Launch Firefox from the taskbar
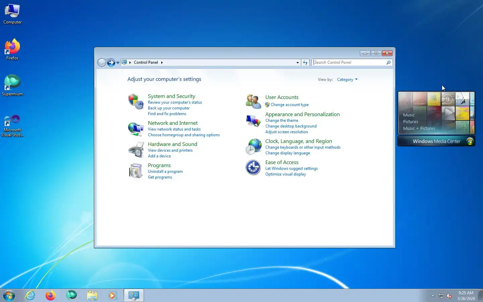 [51, 295]
